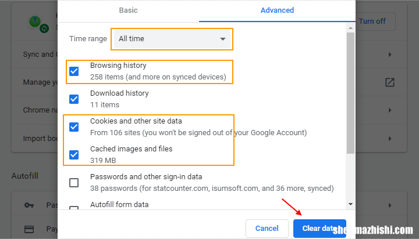Click the scrollbar down arrow in dialog
The image size is (419, 239).
[x=350, y=204]
